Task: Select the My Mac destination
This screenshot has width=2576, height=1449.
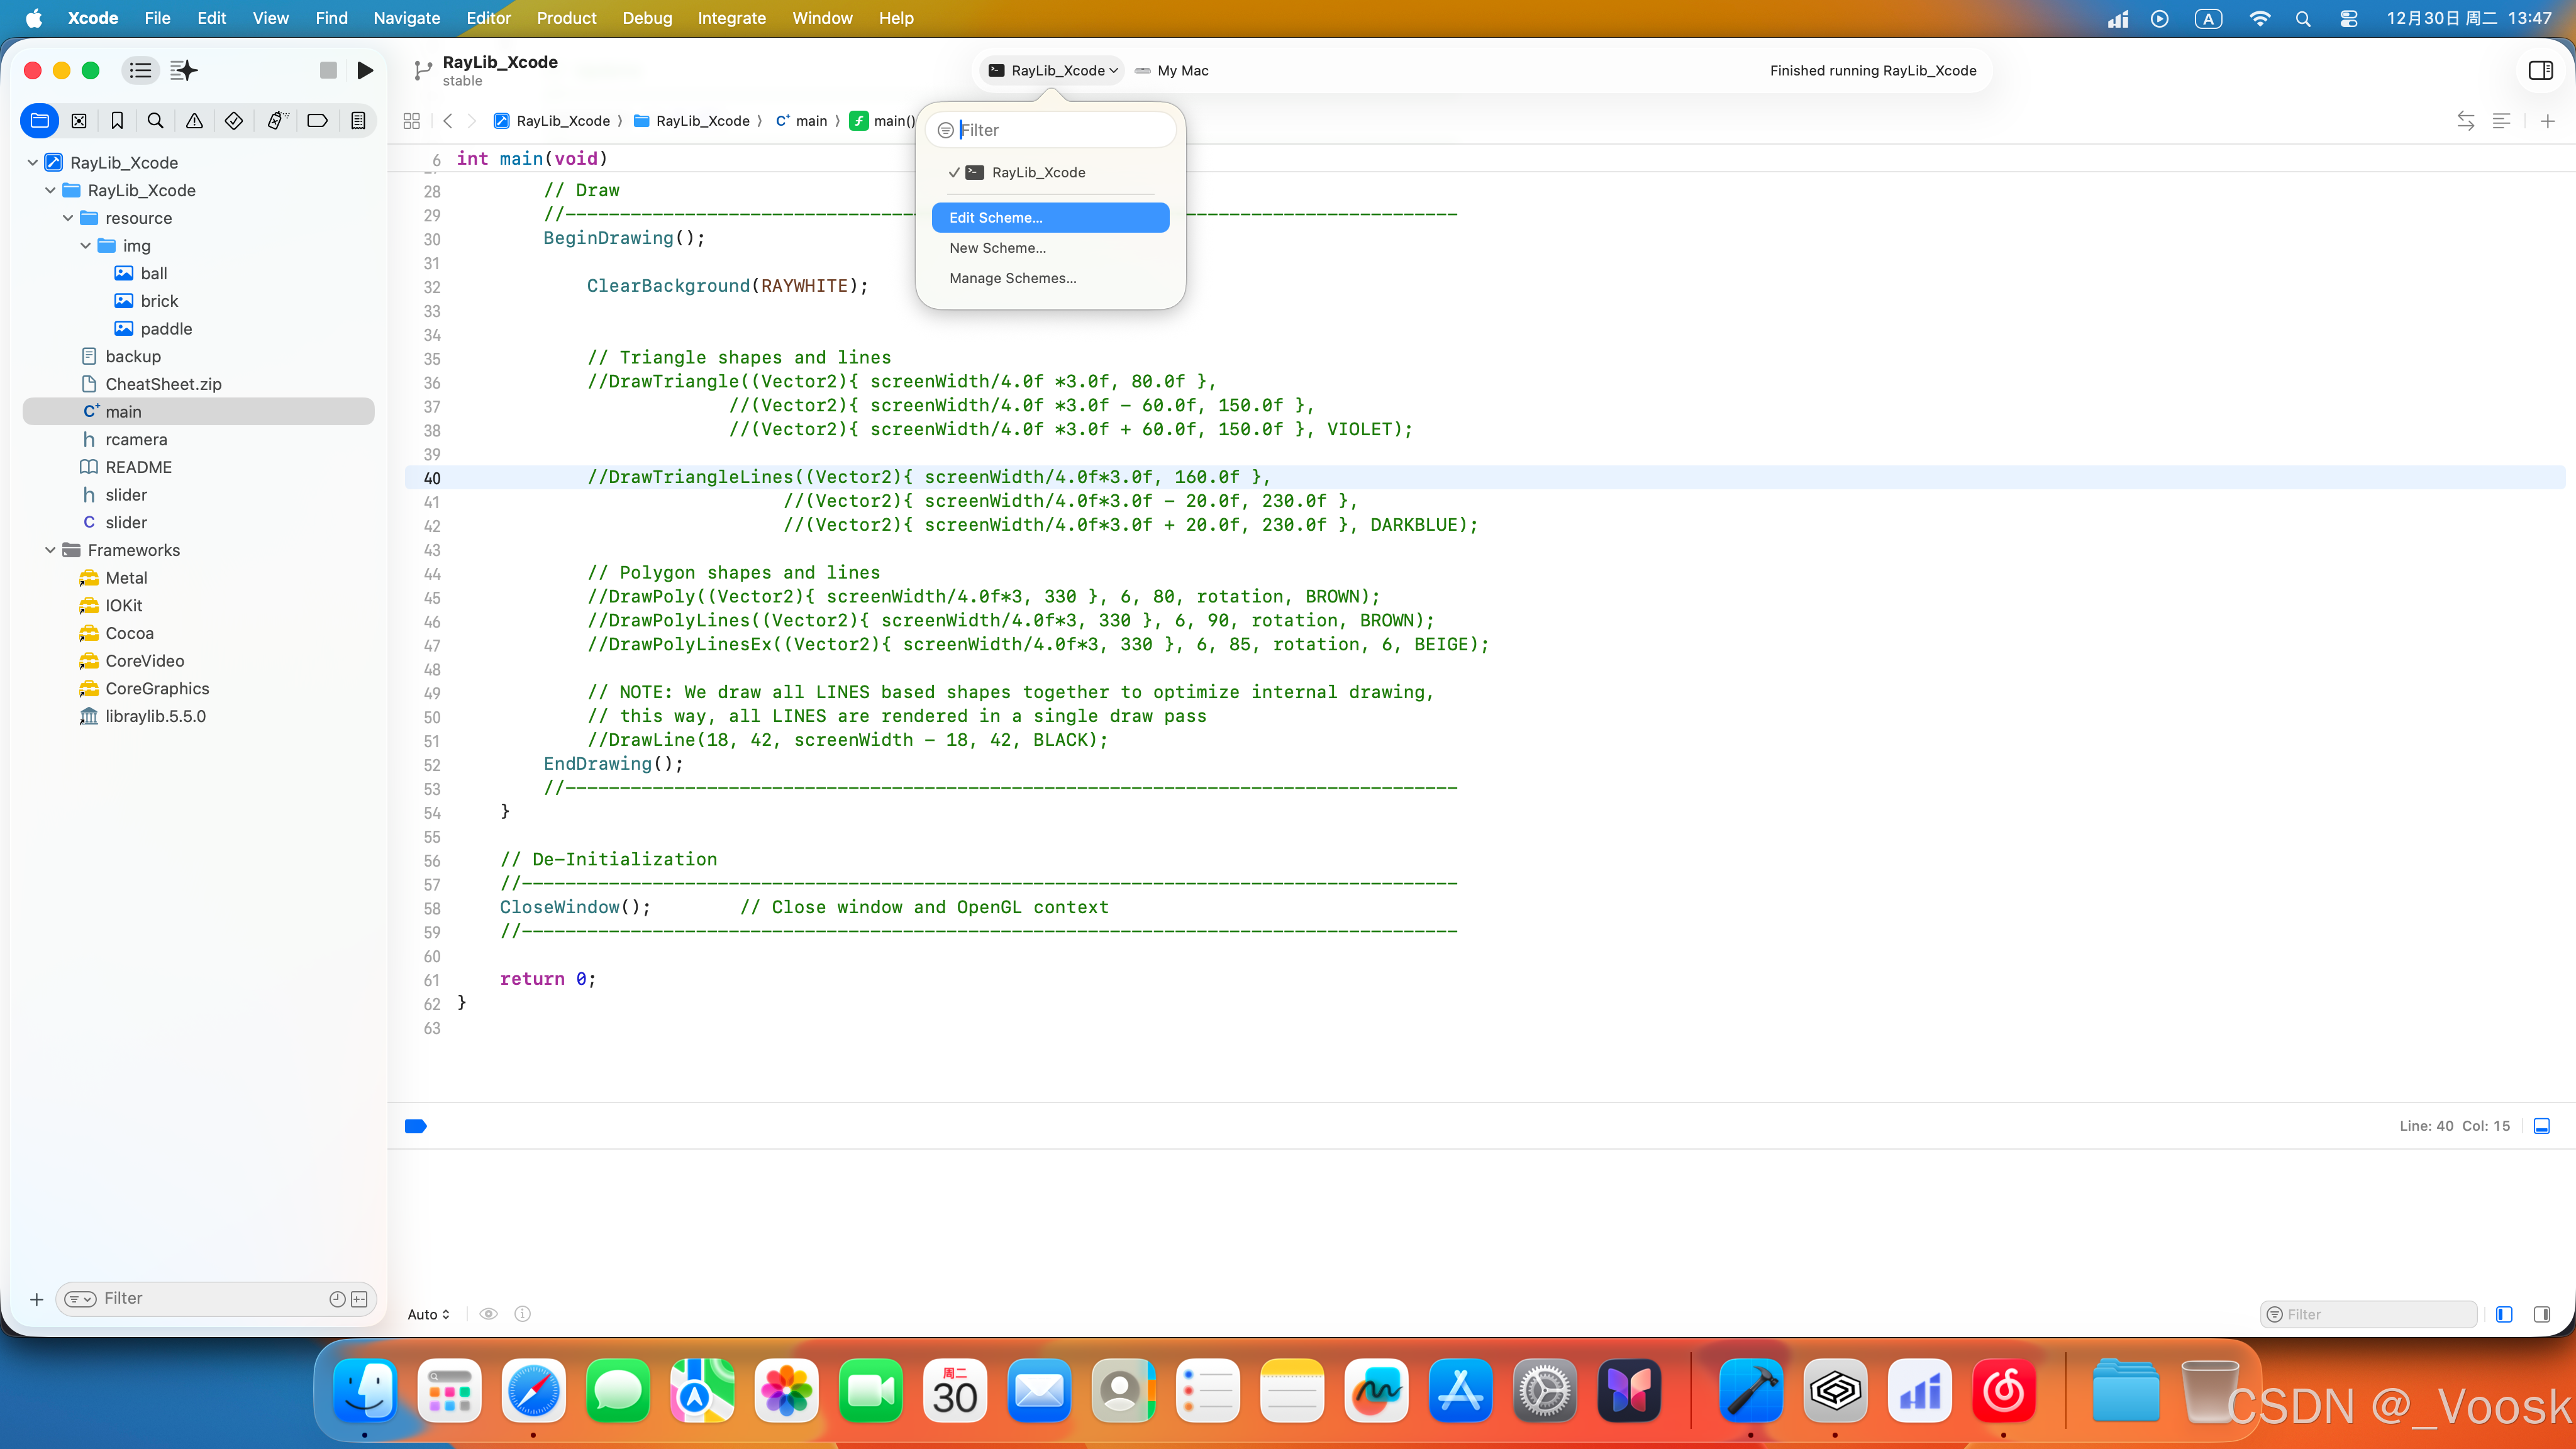Action: [1182, 71]
